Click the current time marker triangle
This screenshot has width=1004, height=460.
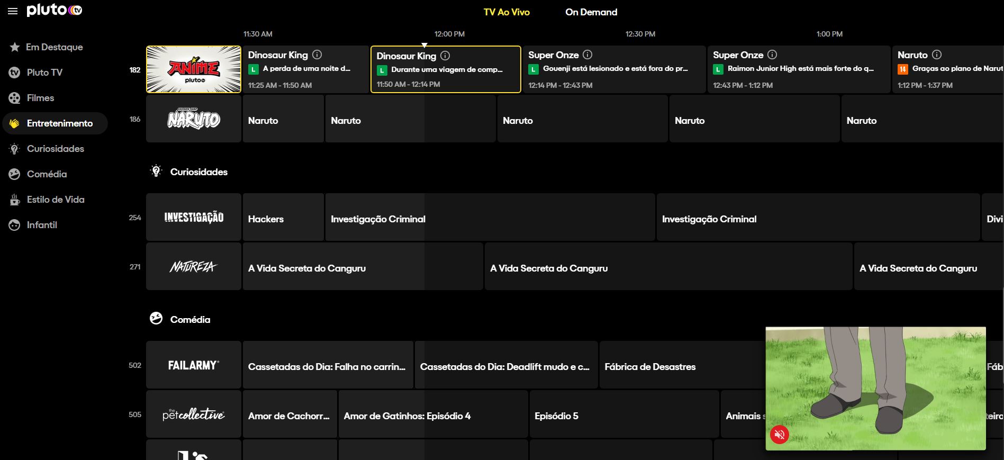tap(424, 45)
